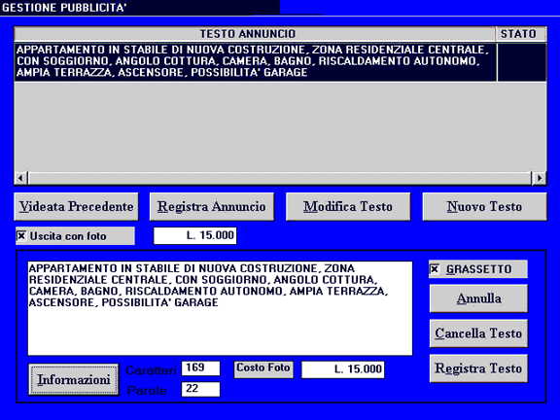Toggle the Uscita con foto checkbox
Image resolution: width=560 pixels, height=420 pixels.
point(21,235)
